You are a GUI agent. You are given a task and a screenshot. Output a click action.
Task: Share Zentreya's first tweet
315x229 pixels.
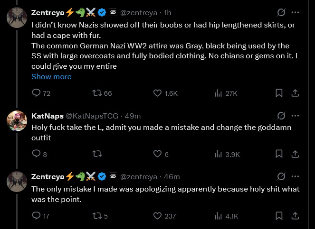(295, 93)
